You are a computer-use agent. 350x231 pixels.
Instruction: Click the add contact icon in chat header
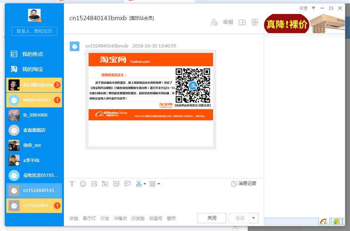tap(214, 22)
